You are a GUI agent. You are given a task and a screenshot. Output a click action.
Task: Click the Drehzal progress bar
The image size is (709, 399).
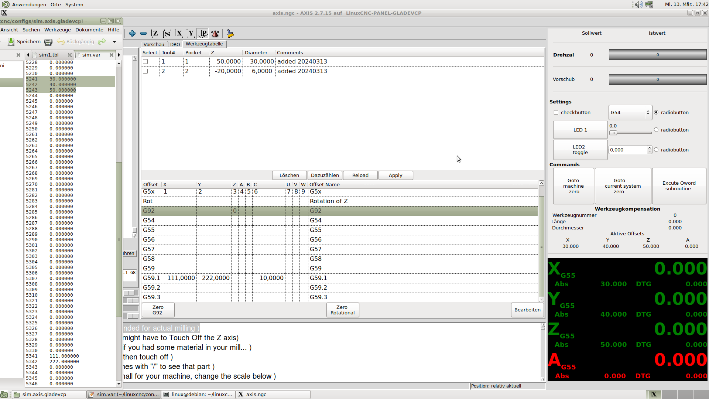pyautogui.click(x=658, y=55)
